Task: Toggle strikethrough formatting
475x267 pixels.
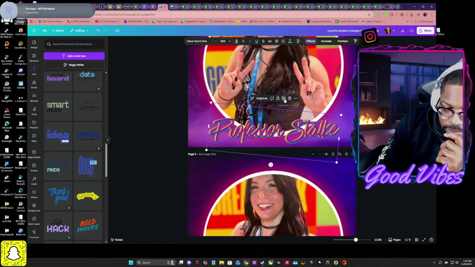Action: point(263,41)
